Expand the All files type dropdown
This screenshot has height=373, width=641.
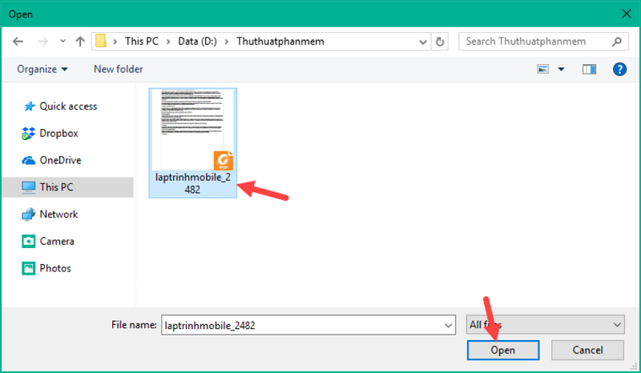click(616, 324)
